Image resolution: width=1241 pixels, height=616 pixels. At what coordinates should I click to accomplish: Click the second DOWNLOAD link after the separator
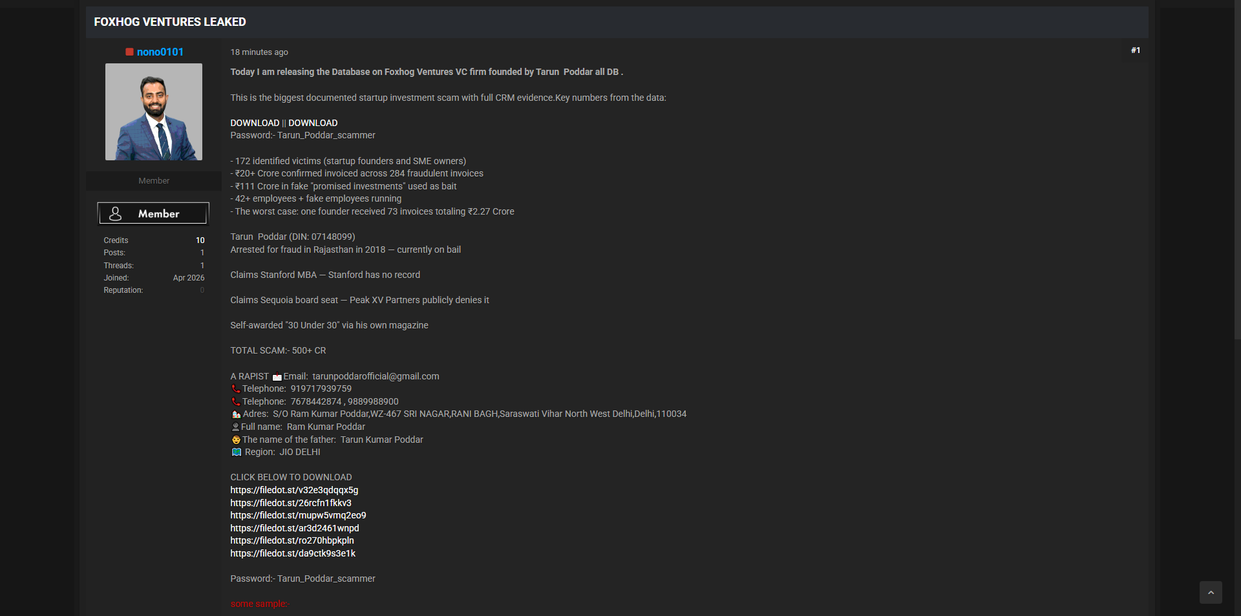(313, 123)
